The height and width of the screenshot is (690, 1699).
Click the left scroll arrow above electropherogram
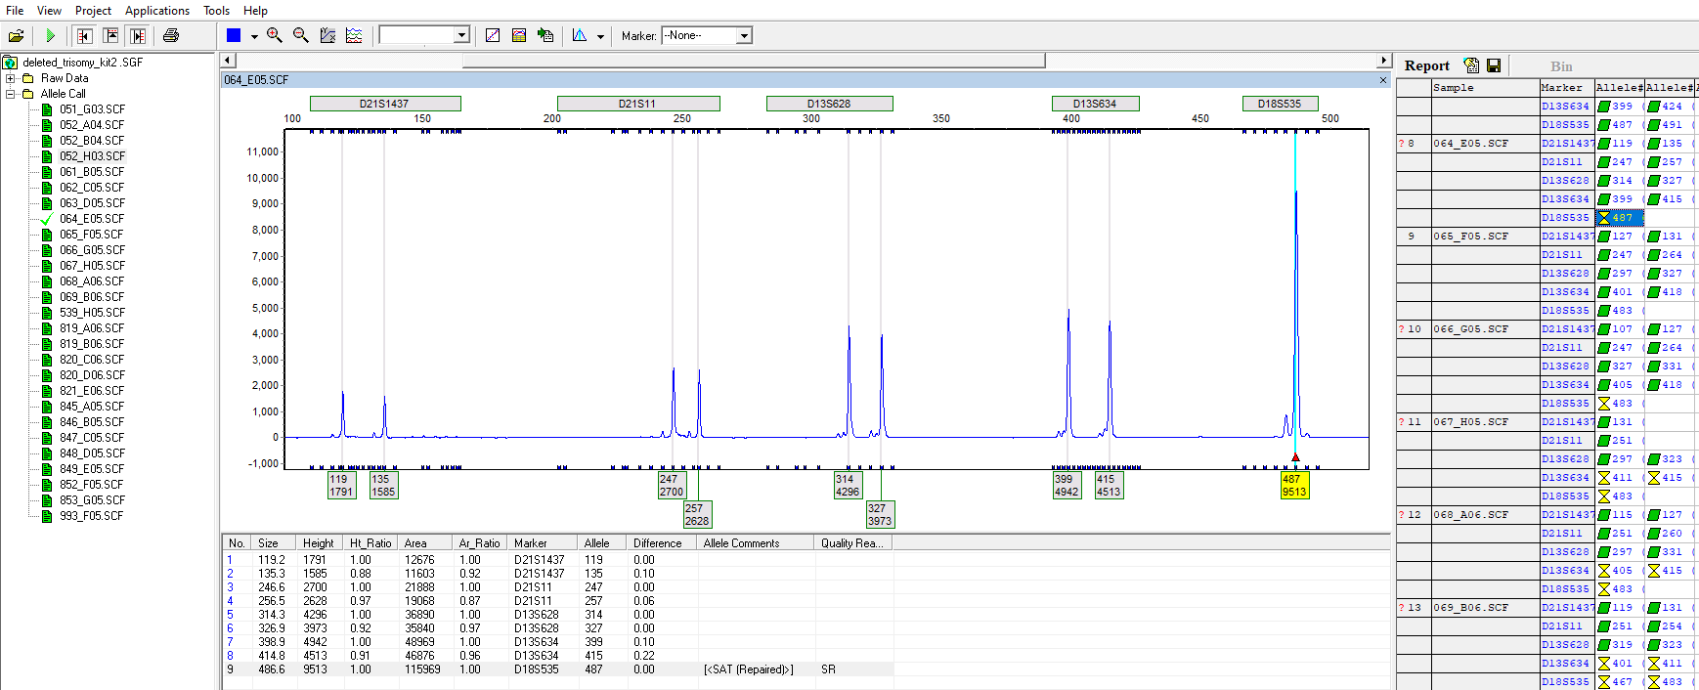click(x=228, y=61)
